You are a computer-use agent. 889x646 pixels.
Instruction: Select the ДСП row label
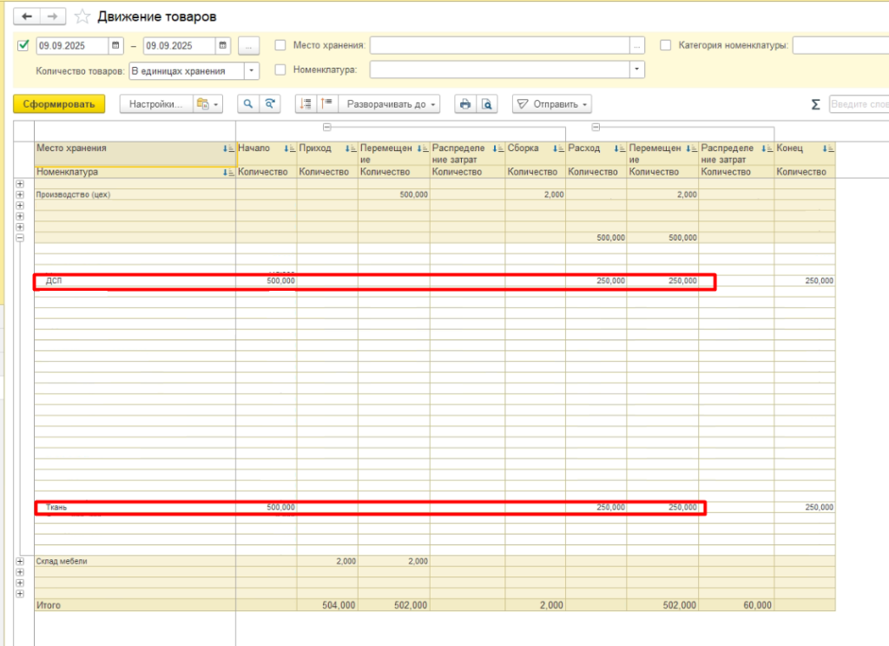(x=54, y=280)
